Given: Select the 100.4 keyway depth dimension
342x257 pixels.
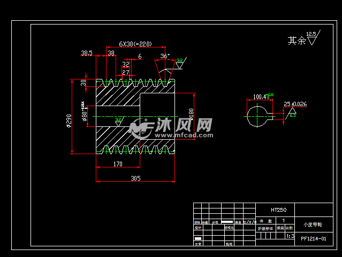Looking at the screenshot, I should click(261, 97).
